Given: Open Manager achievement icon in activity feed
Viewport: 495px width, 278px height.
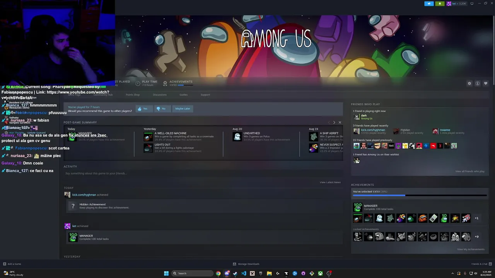Looking at the screenshot, I should pyautogui.click(x=73, y=237).
